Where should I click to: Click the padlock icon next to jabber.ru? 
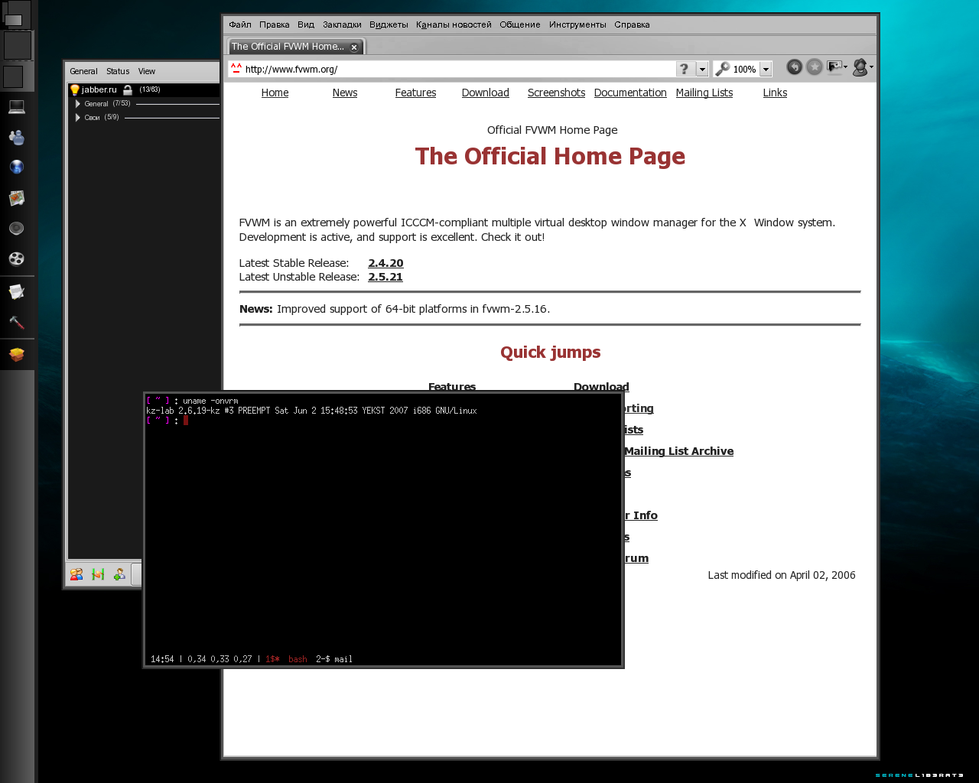(128, 90)
